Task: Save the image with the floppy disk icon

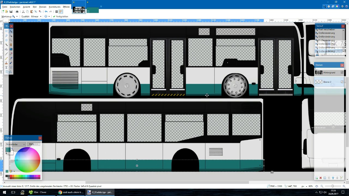Action: (x=11, y=11)
